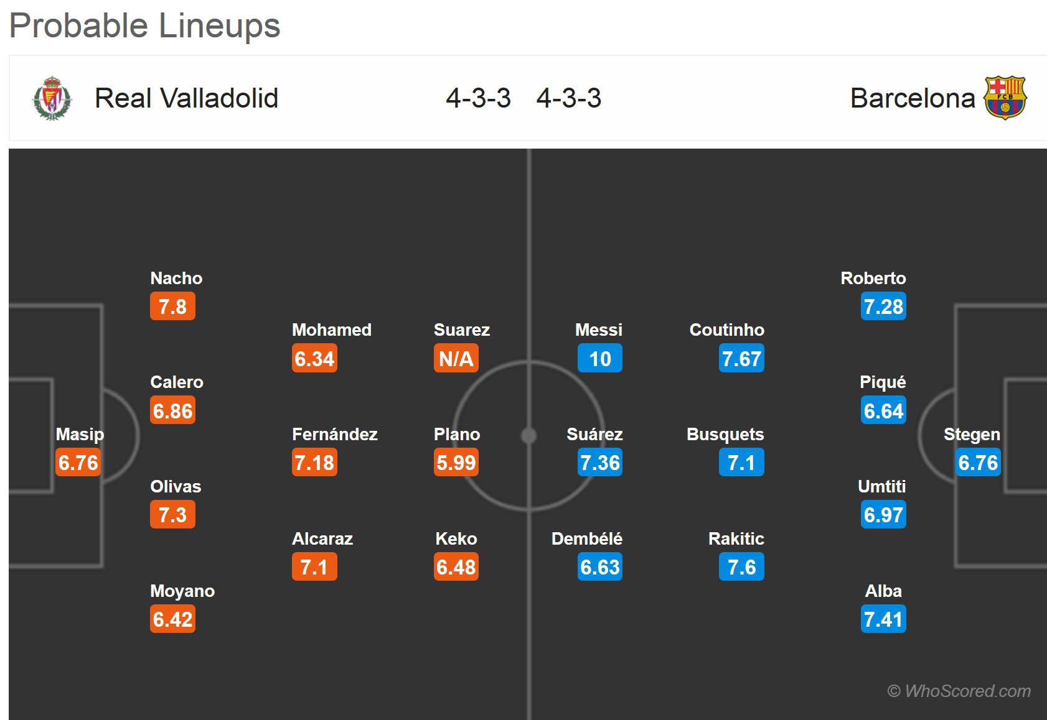
Task: Click the player name Dembélé
Action: pos(586,538)
